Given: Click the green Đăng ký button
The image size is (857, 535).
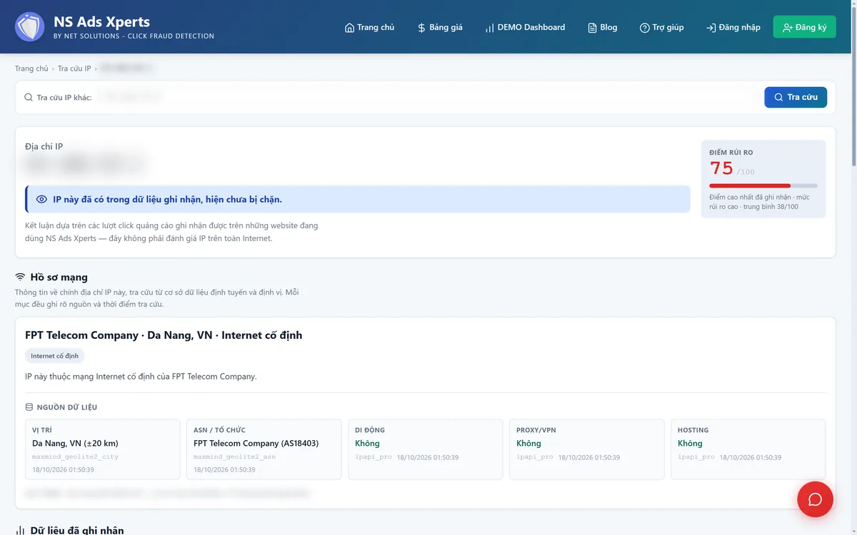Looking at the screenshot, I should 804,27.
